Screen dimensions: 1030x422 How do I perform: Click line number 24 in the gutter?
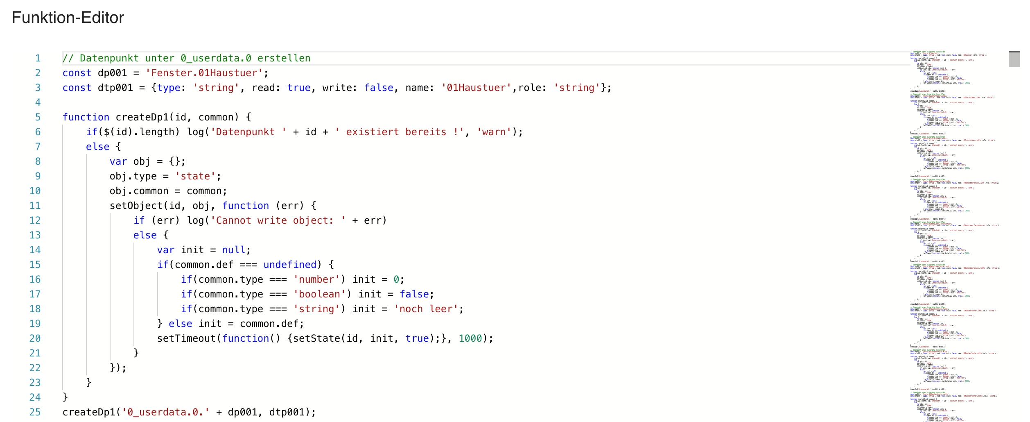coord(35,397)
